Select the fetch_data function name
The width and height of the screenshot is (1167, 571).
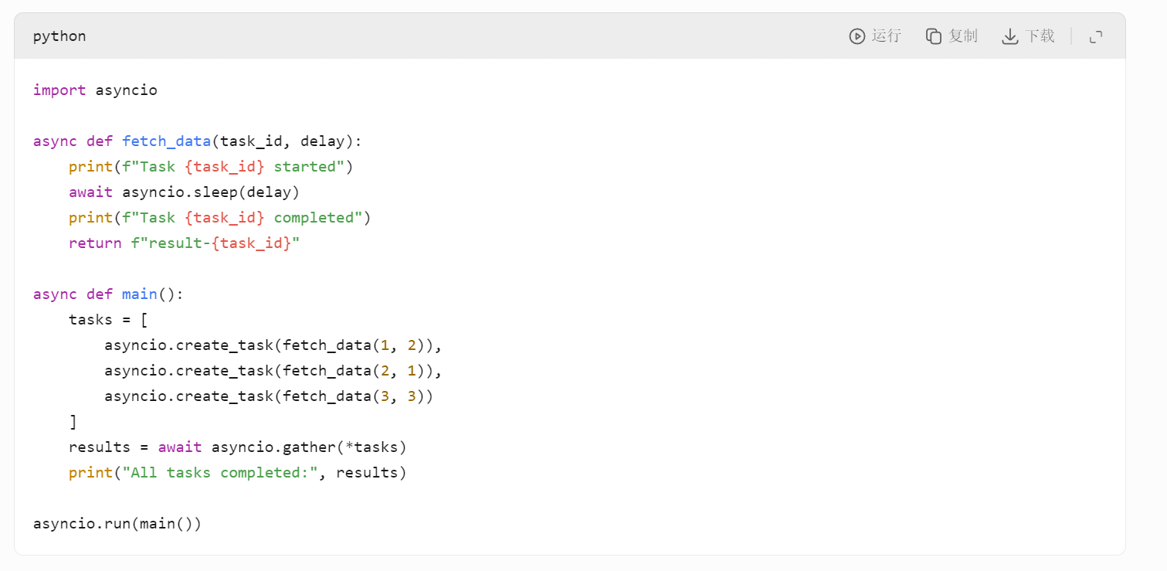166,141
